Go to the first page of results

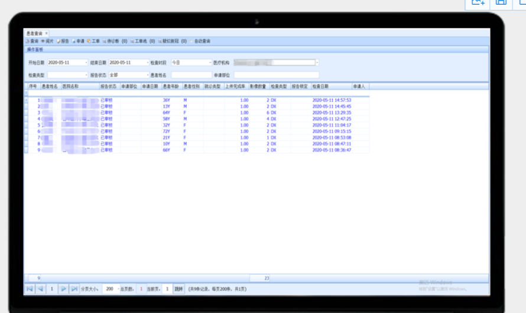click(30, 289)
